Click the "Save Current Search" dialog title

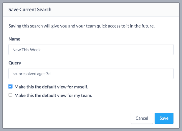30,10
